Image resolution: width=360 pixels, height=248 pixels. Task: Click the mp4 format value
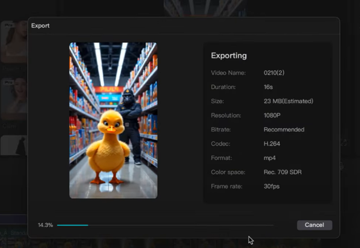pos(270,158)
